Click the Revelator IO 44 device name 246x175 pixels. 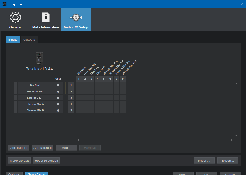pyautogui.click(x=39, y=69)
